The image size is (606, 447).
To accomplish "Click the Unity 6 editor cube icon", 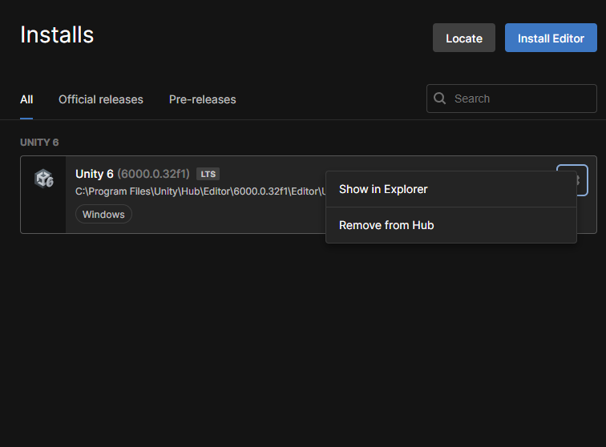I will coord(43,179).
